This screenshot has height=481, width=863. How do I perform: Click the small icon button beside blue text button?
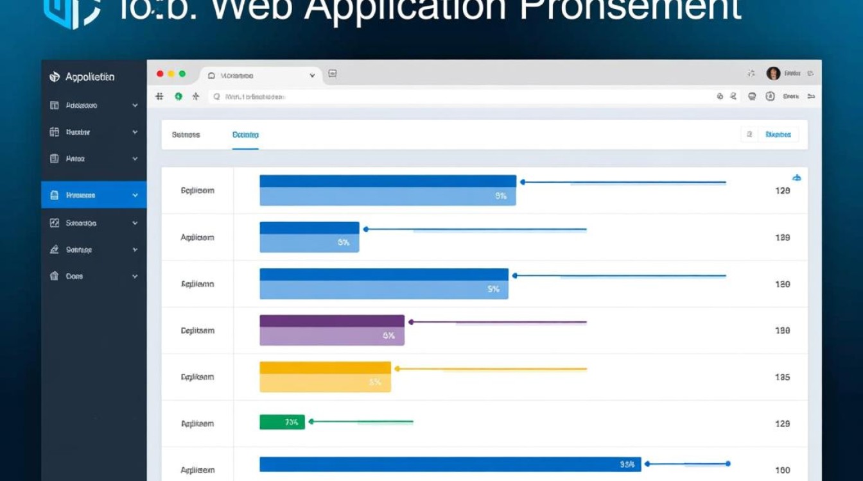pos(749,135)
